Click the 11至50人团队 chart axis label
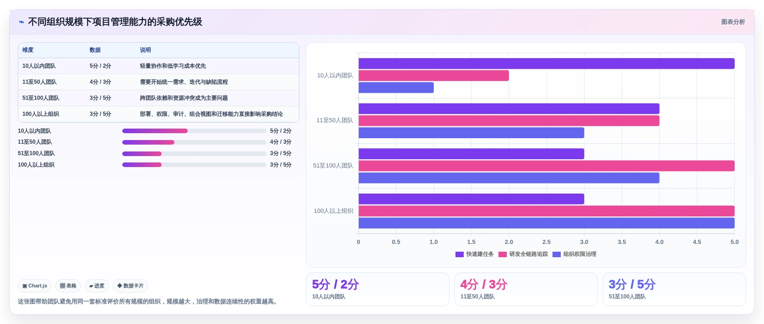This screenshot has height=324, width=764. [x=335, y=120]
